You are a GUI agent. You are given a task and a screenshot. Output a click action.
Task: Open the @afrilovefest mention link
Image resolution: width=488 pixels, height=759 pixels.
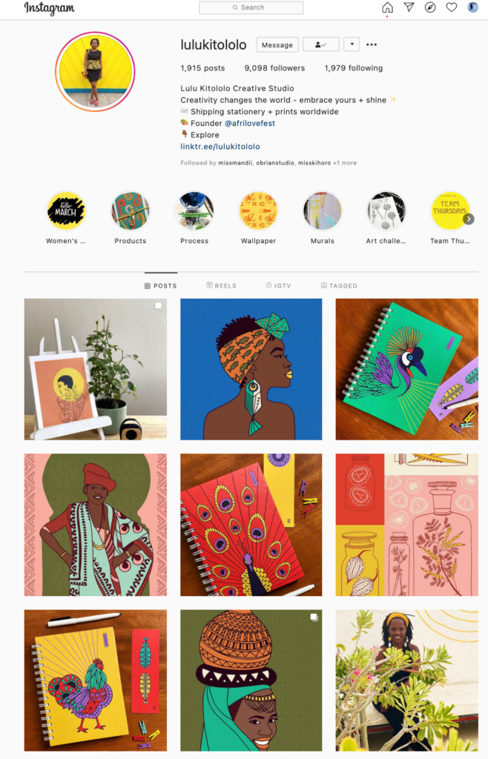(x=250, y=124)
